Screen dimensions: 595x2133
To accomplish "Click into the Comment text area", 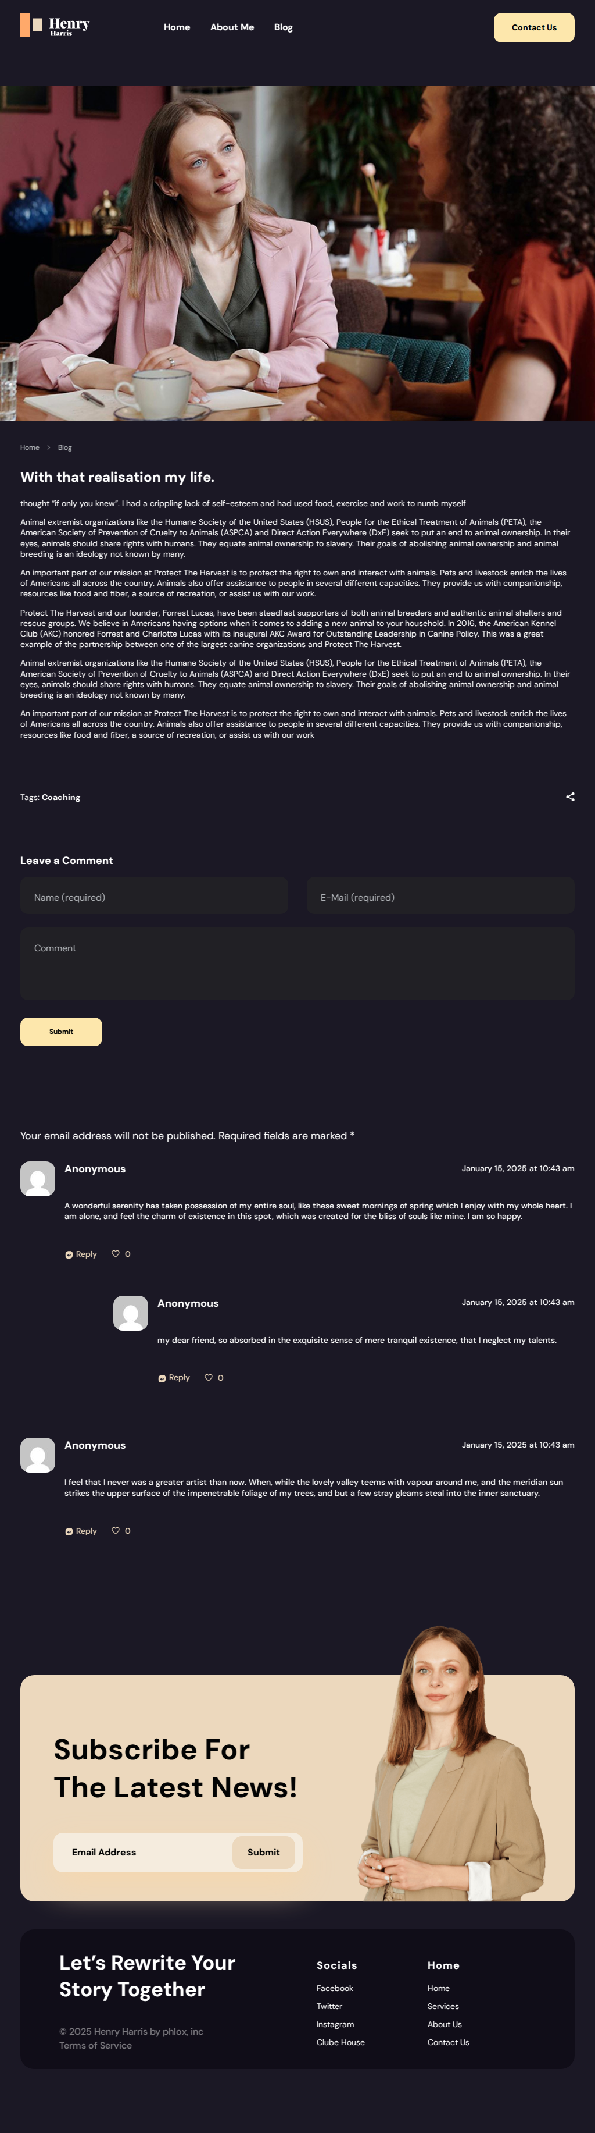I will [x=297, y=963].
